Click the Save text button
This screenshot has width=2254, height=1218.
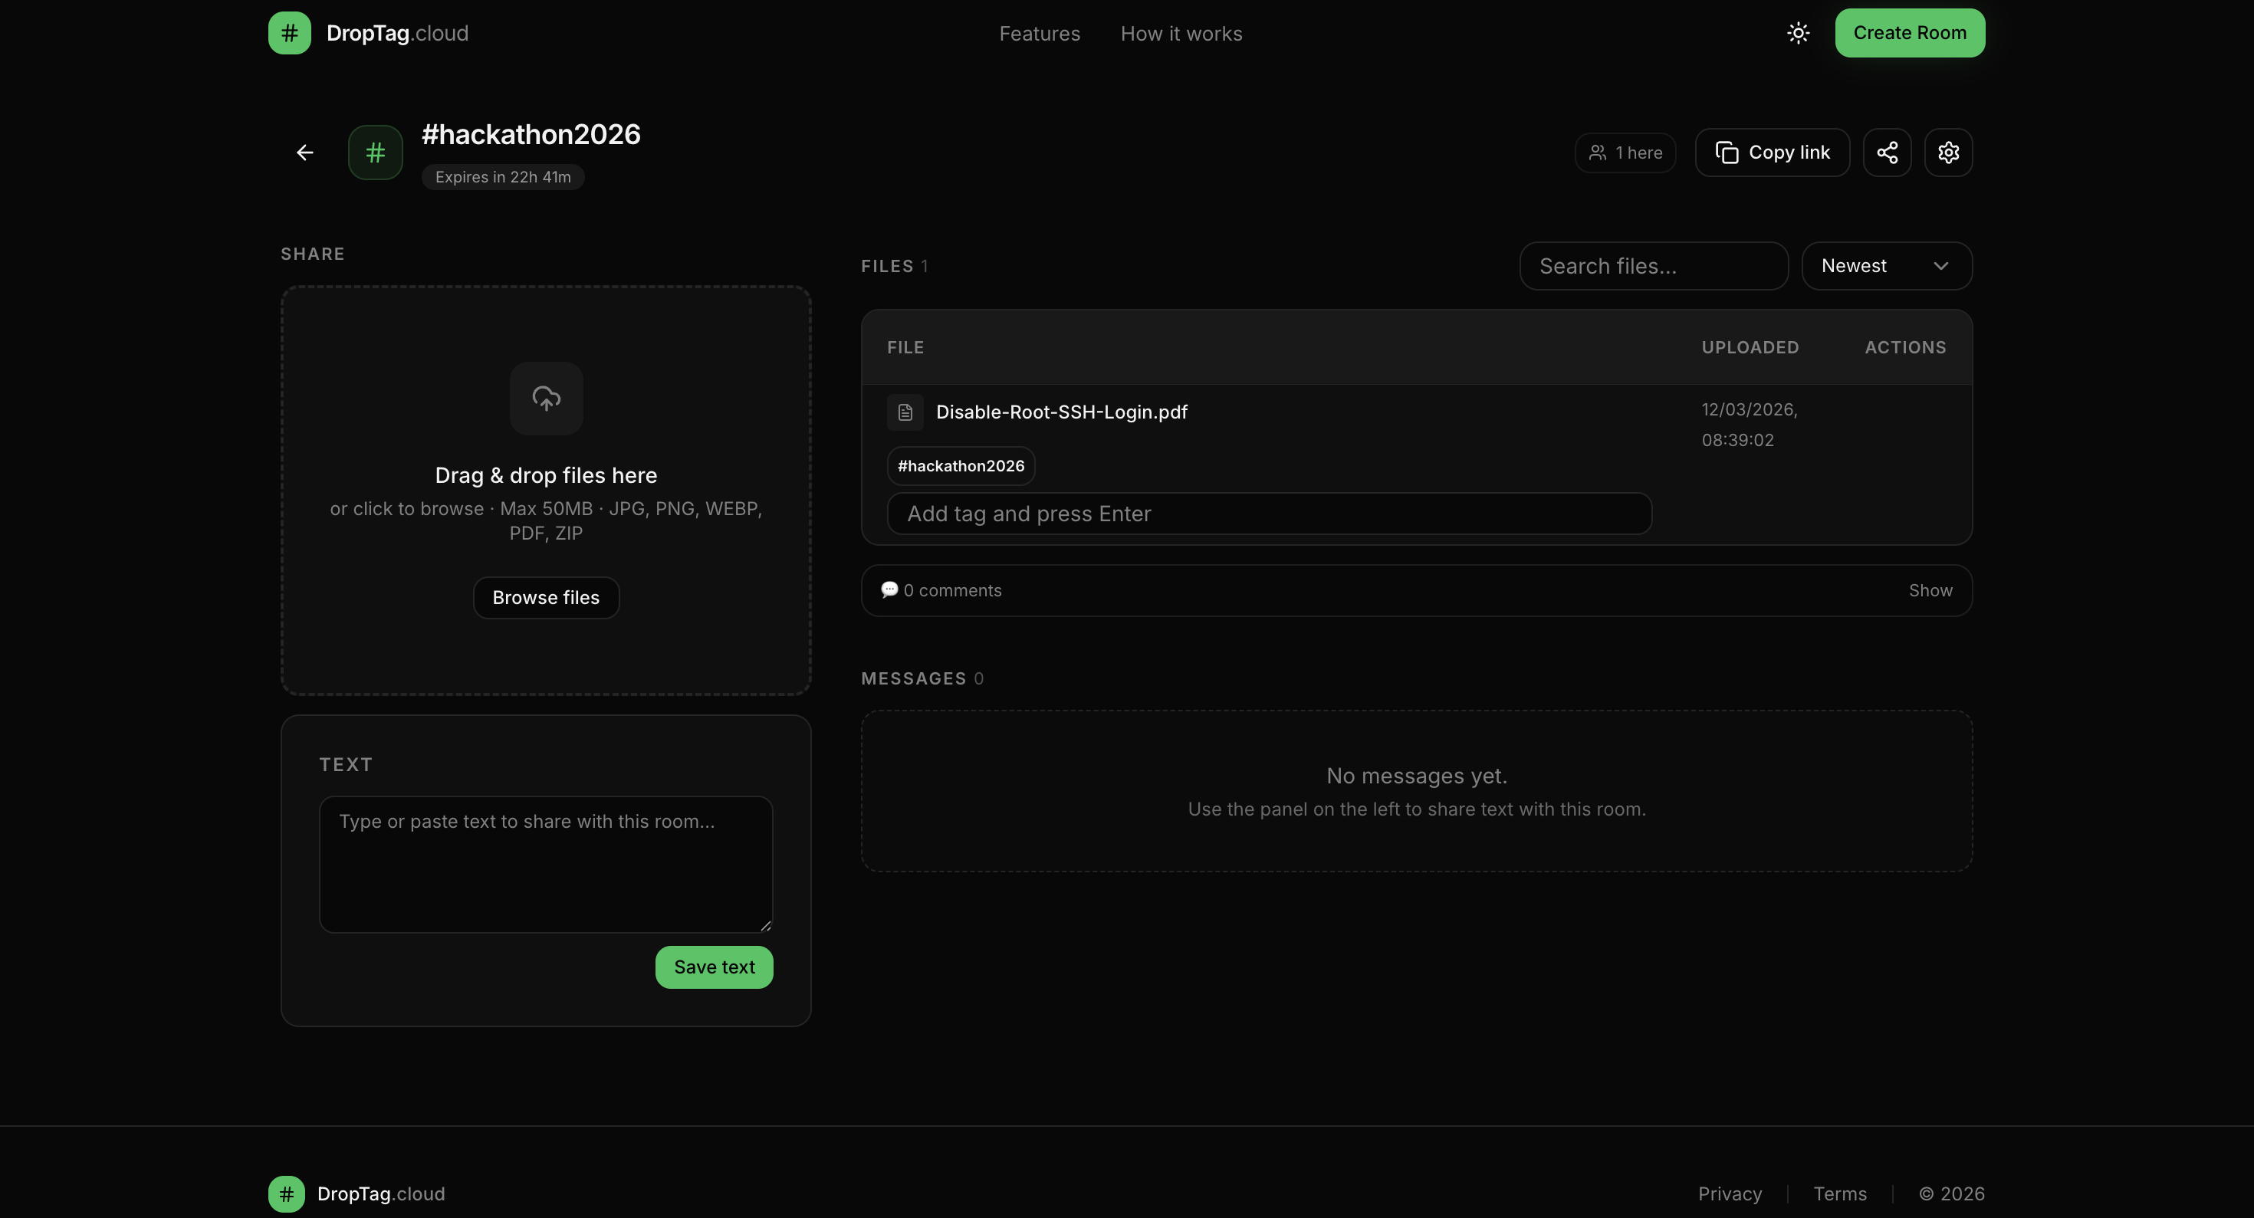coord(714,967)
